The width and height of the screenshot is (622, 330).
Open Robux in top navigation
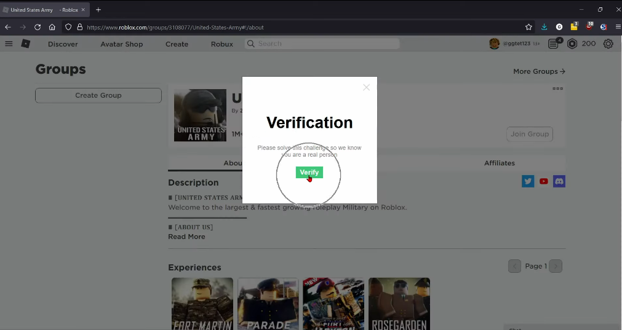pos(221,44)
